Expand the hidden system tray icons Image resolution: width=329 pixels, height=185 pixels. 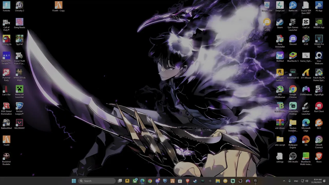[284, 181]
